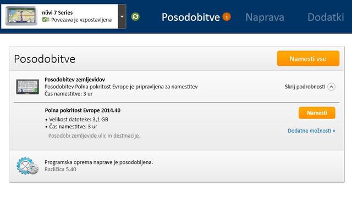Collapse details with the circular chevron icon
The image size is (352, 214).
tap(331, 87)
